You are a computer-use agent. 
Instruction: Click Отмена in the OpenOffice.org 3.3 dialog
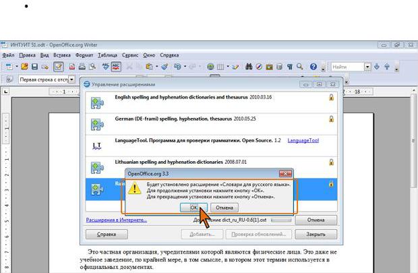225,208
